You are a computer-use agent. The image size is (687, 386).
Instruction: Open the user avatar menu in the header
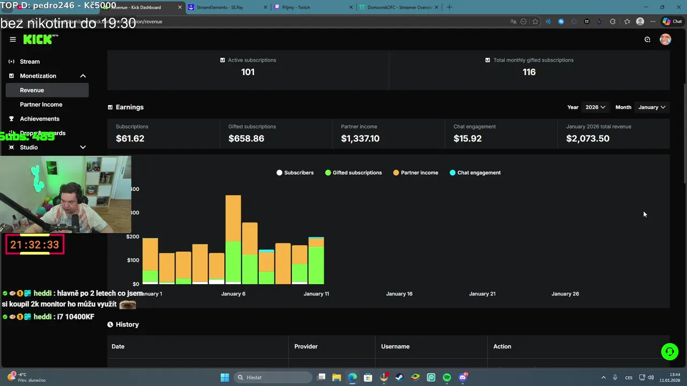coord(666,39)
